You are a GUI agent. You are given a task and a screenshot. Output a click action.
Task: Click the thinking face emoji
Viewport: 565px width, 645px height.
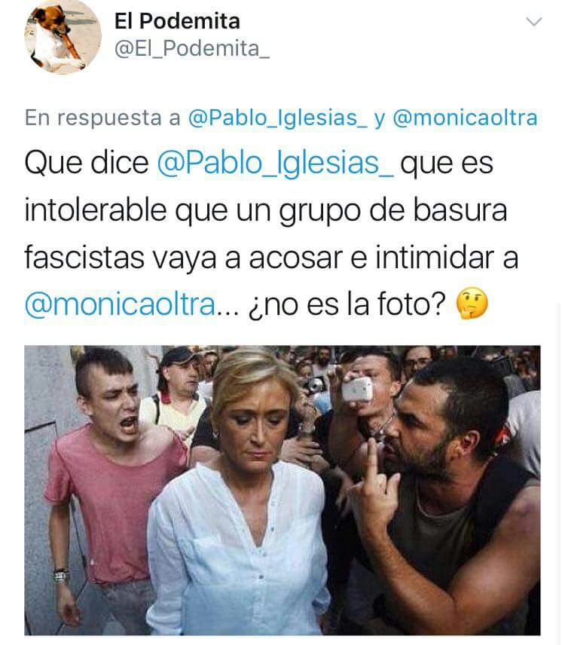coord(472,304)
